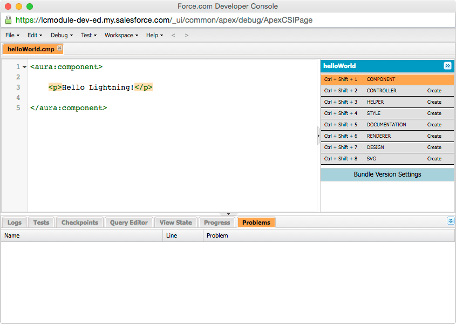This screenshot has height=324, width=456.
Task: Close the window with the red button
Action: (x=8, y=6)
